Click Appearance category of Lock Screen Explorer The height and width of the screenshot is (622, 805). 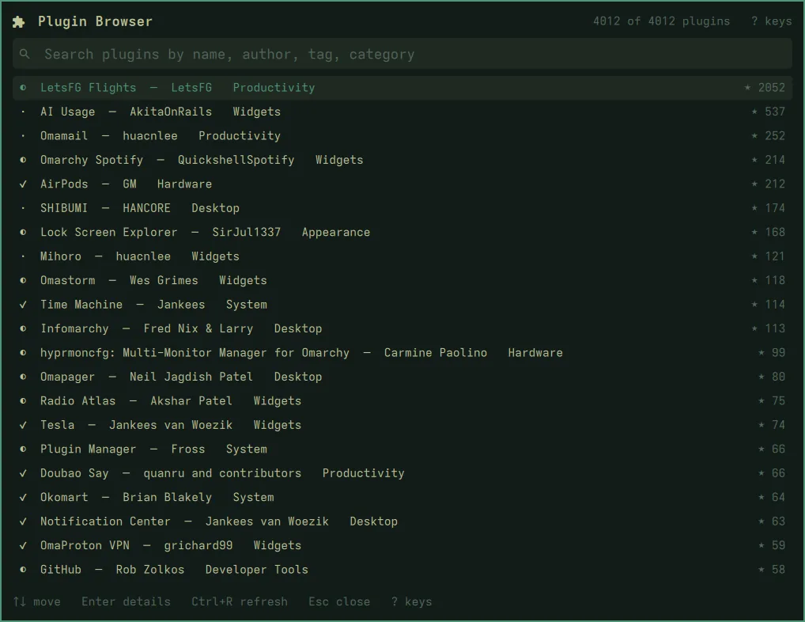336,233
